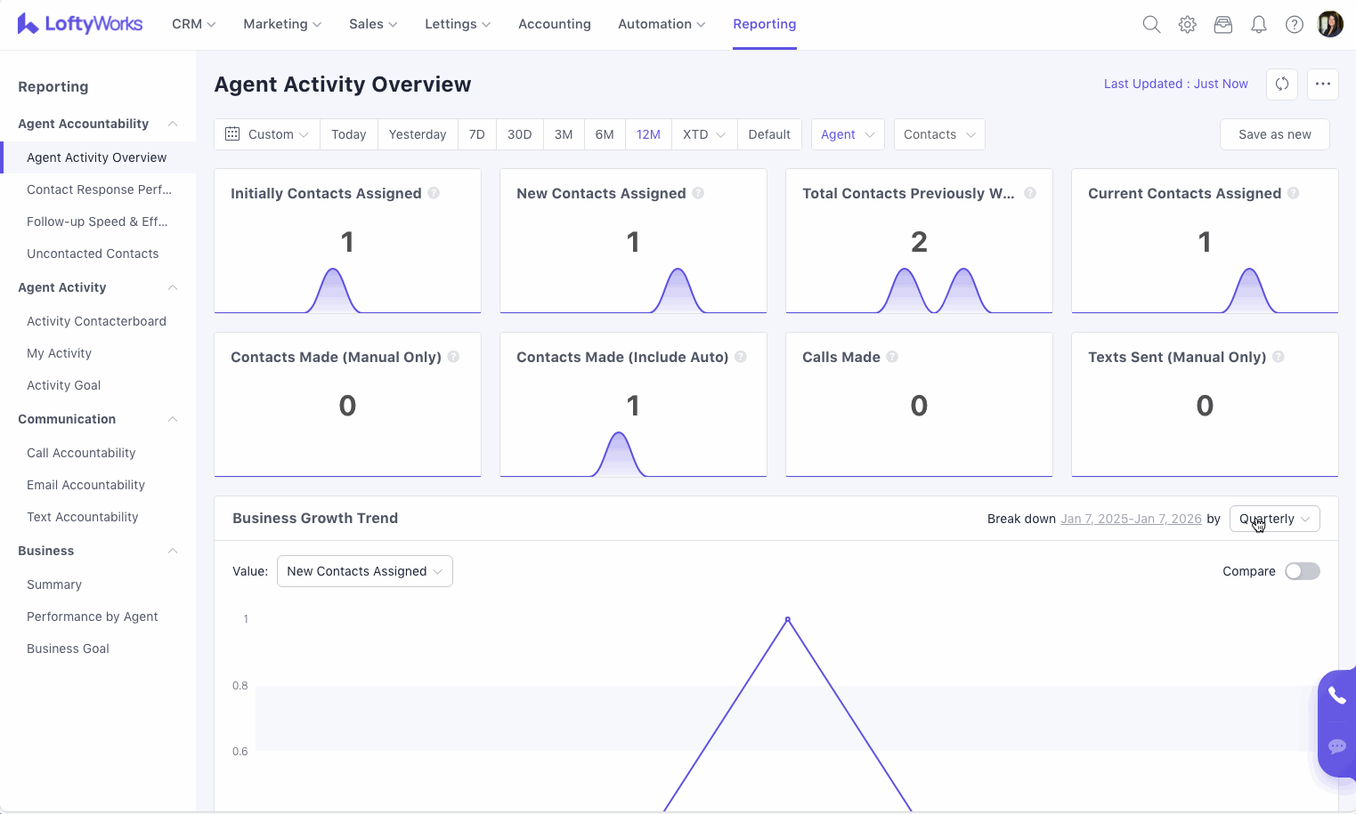
Task: Switch the range to 6M
Action: (605, 134)
